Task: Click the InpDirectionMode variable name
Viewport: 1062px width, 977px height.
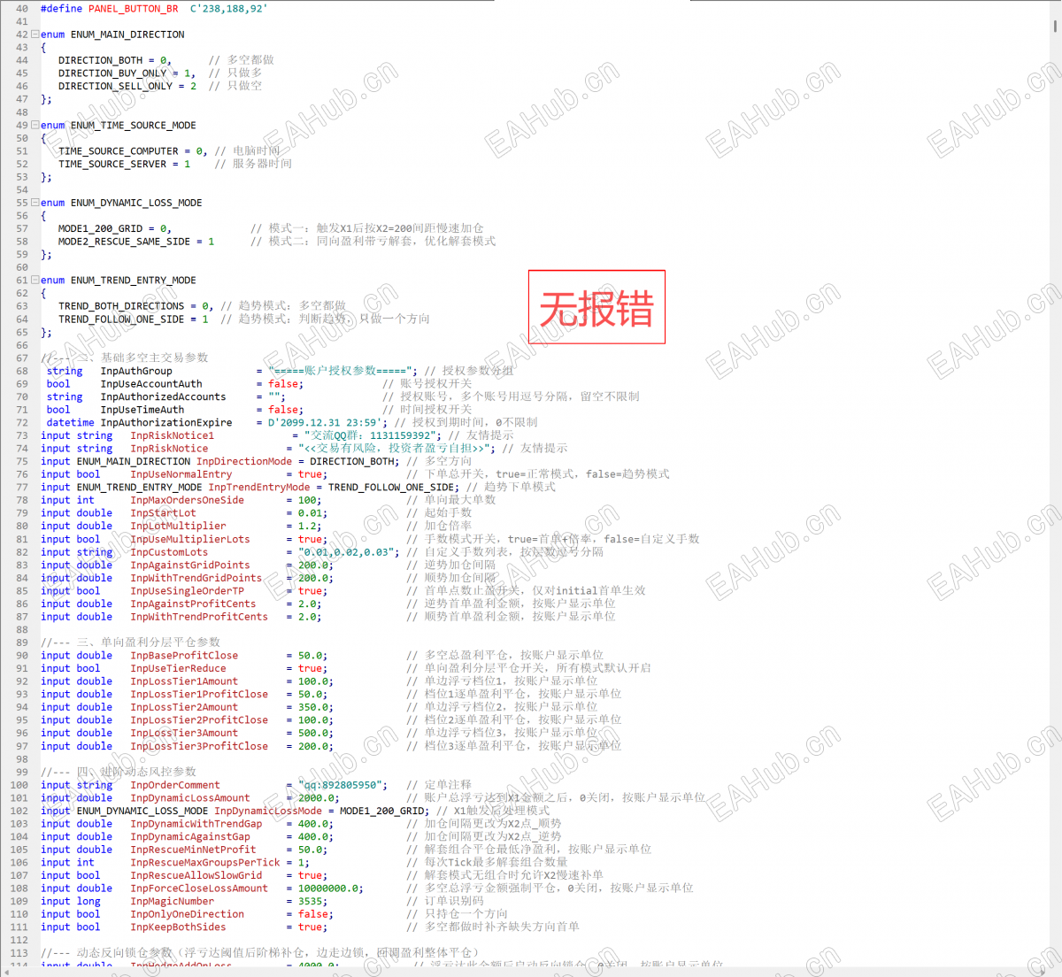Action: tap(244, 461)
